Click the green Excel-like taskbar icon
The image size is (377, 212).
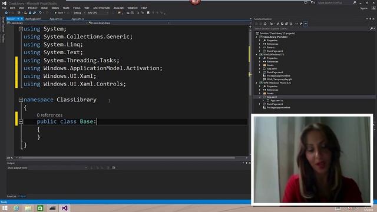tap(40, 208)
